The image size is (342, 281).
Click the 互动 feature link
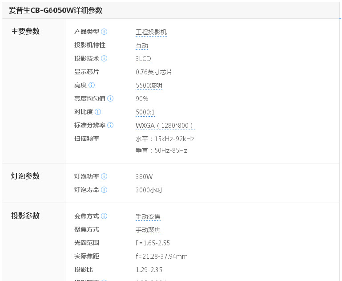click(x=142, y=45)
